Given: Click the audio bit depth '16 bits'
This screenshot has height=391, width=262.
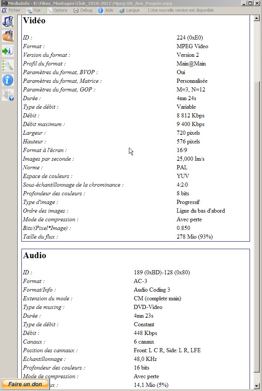Looking at the screenshot, I should (x=141, y=368).
